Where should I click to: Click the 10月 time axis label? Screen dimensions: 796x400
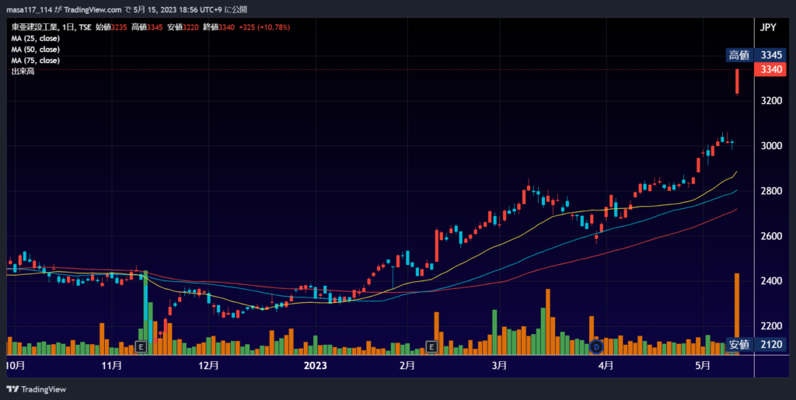pos(16,366)
